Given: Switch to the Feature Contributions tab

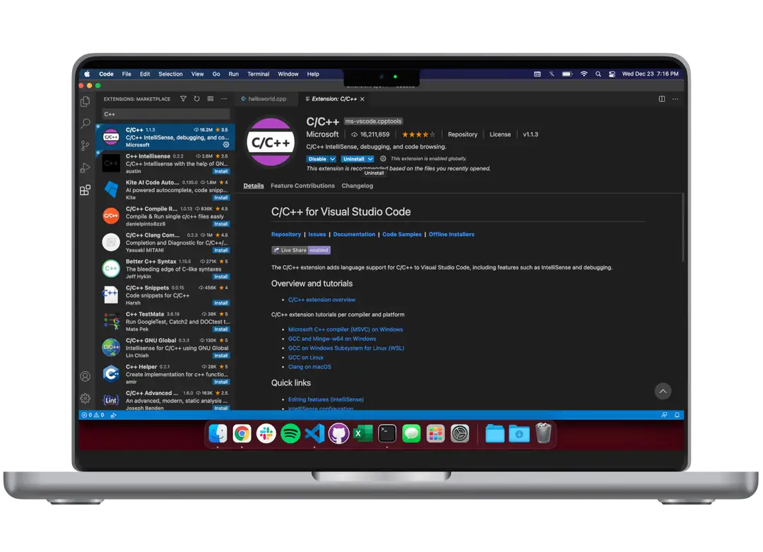Looking at the screenshot, I should click(302, 186).
